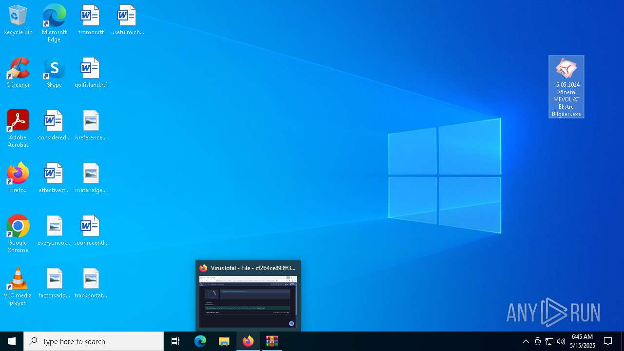Select the materialge... image file
Image resolution: width=624 pixels, height=351 pixels.
91,178
